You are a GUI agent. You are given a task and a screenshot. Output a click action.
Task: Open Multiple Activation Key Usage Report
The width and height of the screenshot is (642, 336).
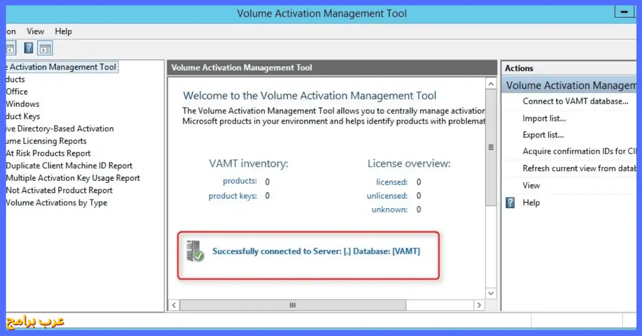tap(73, 178)
